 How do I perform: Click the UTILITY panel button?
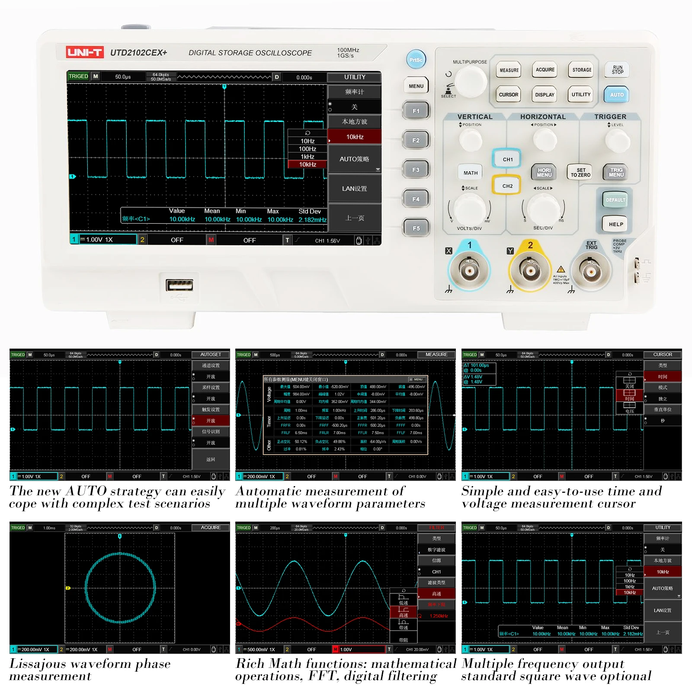(x=581, y=94)
